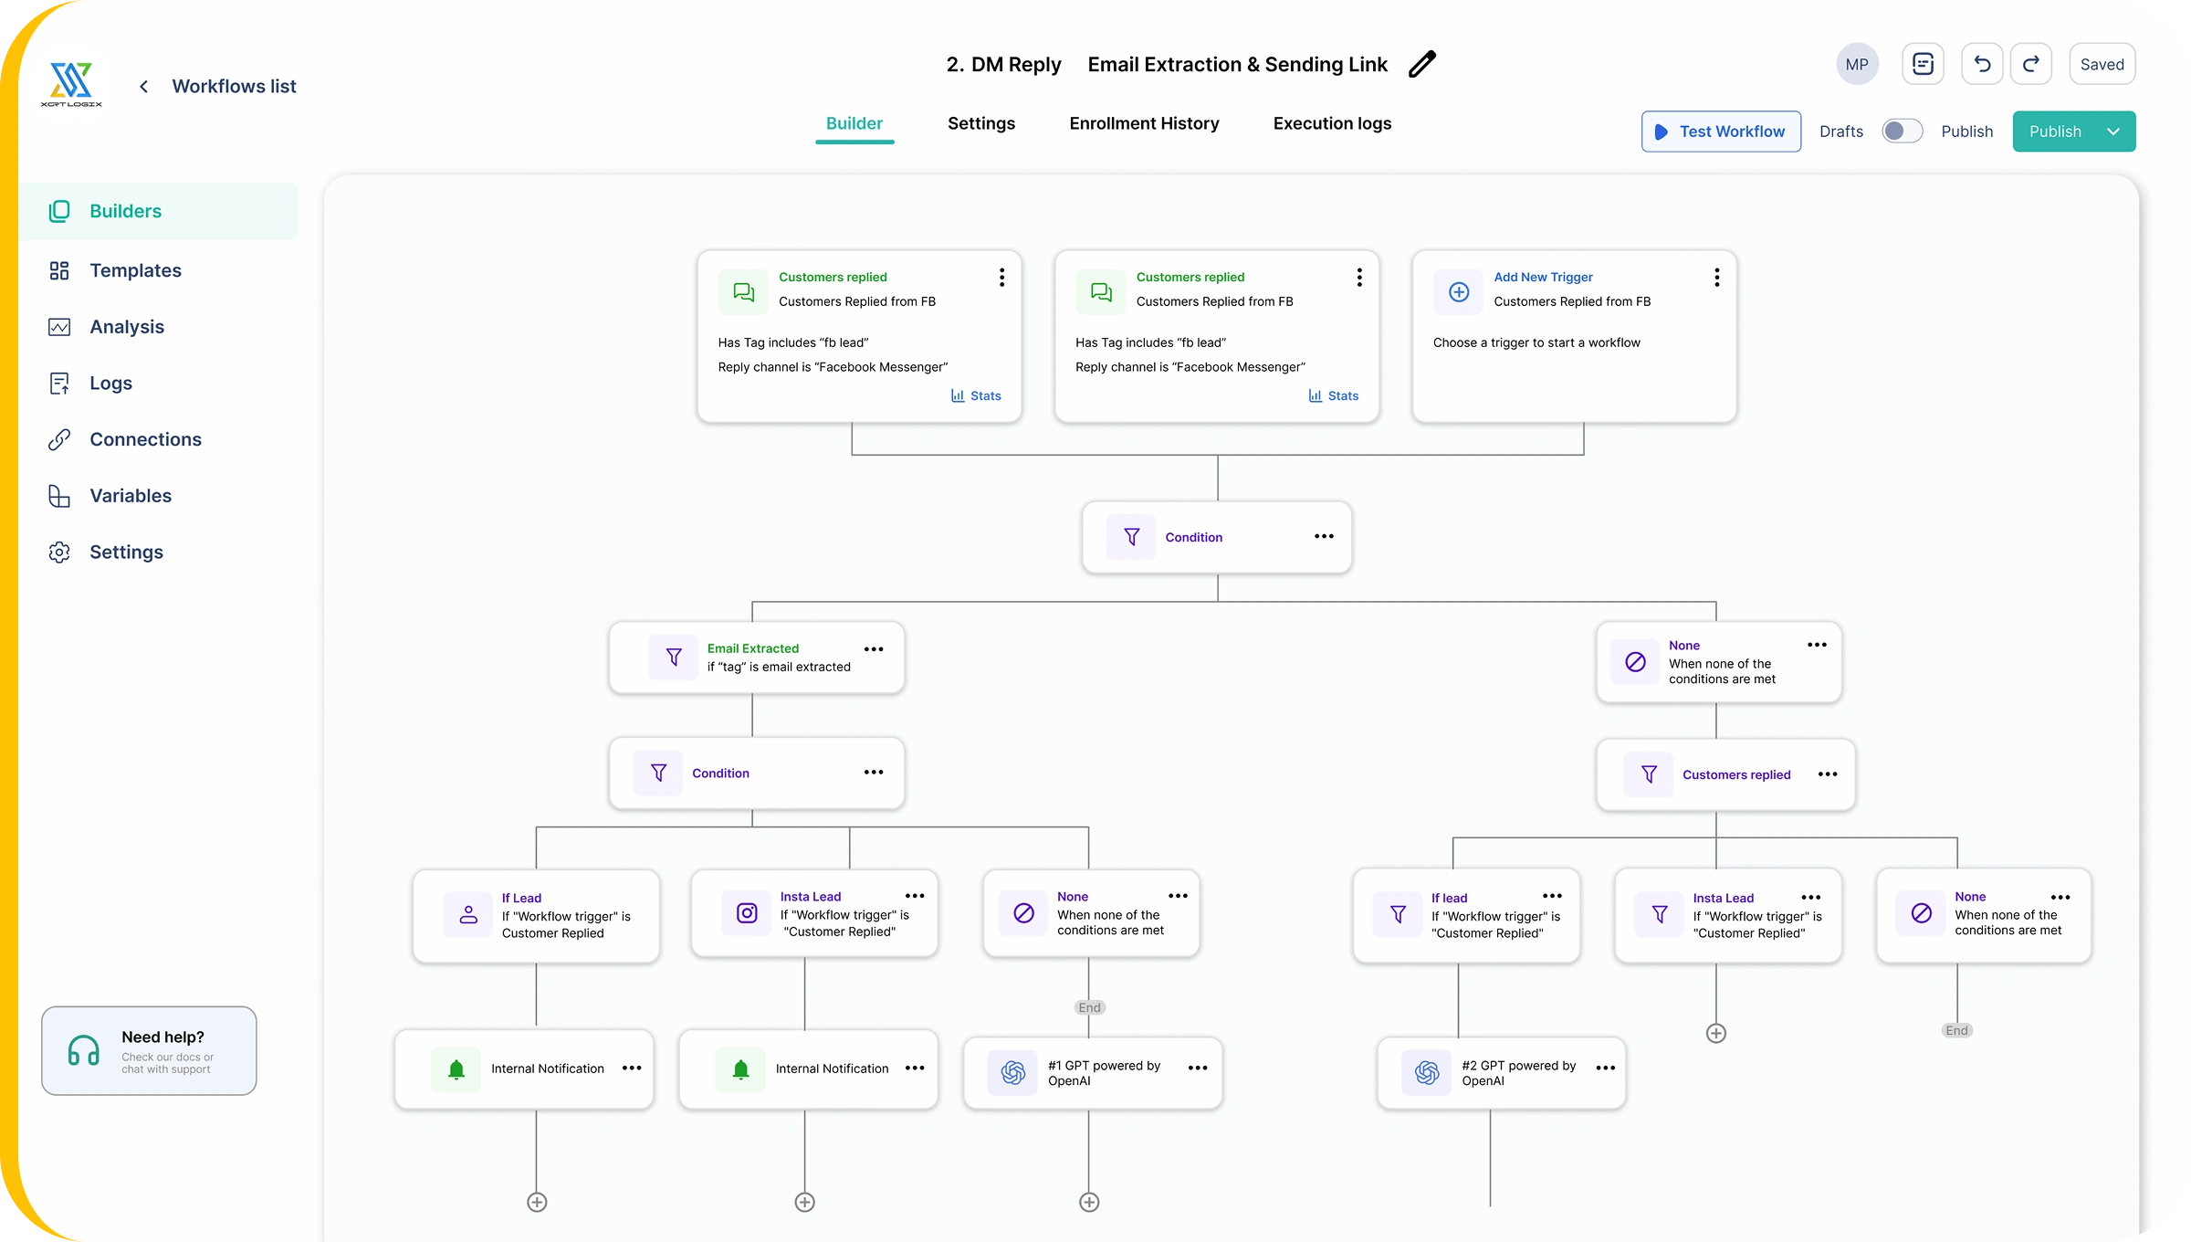
Task: Click the redo arrow icon
Action: (2031, 64)
